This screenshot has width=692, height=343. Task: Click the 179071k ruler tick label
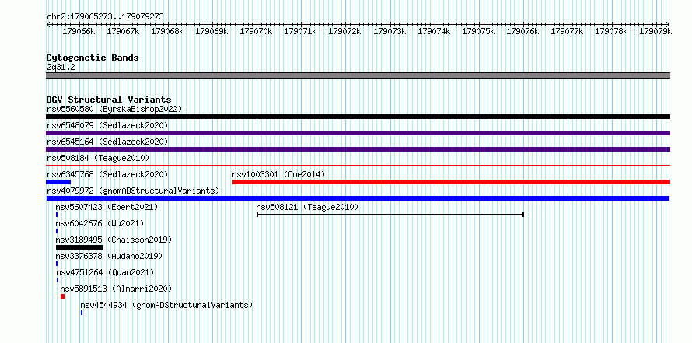point(301,31)
